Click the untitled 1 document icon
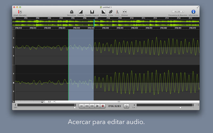This screenshot has height=133, width=213. (101, 7)
